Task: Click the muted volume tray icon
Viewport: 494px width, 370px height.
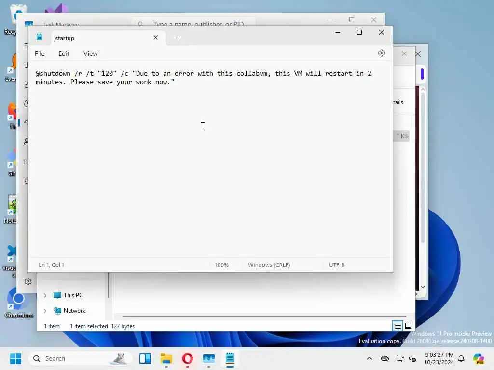Action: 412,358
